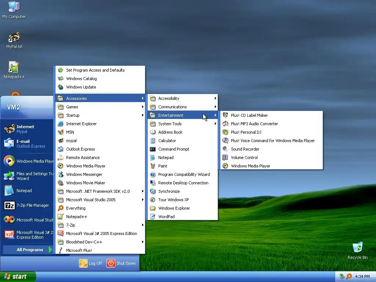376x282 pixels.
Task: Click Microsoft Visual J# 2005 Express Edition entry
Action: (x=100, y=234)
